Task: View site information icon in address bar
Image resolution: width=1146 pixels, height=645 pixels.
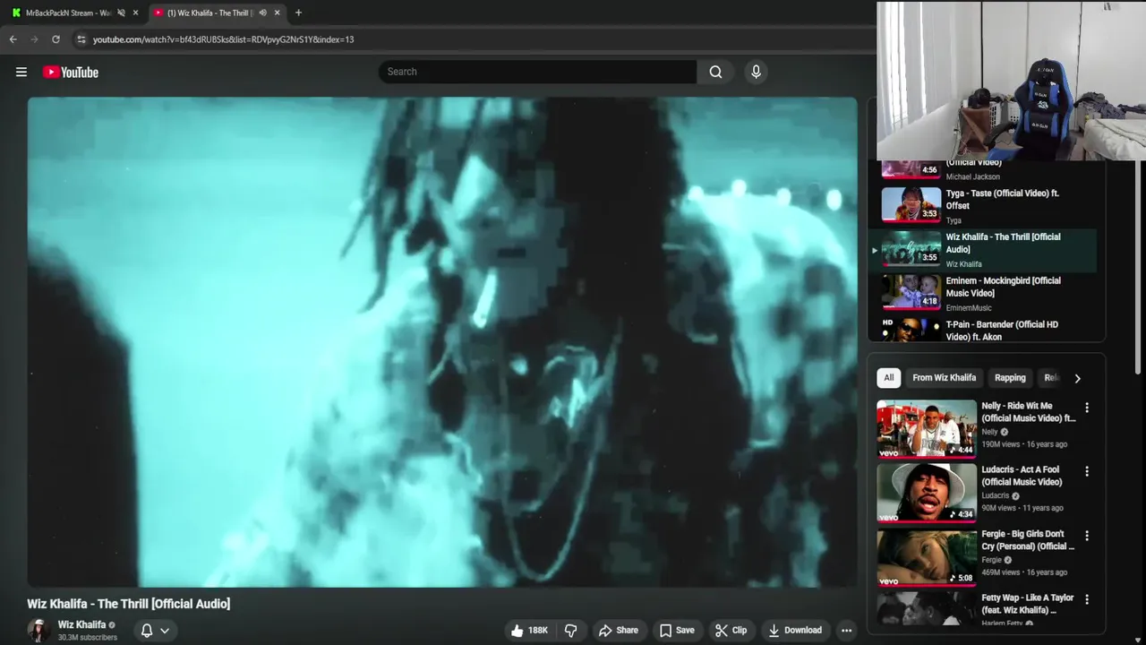Action: (81, 39)
